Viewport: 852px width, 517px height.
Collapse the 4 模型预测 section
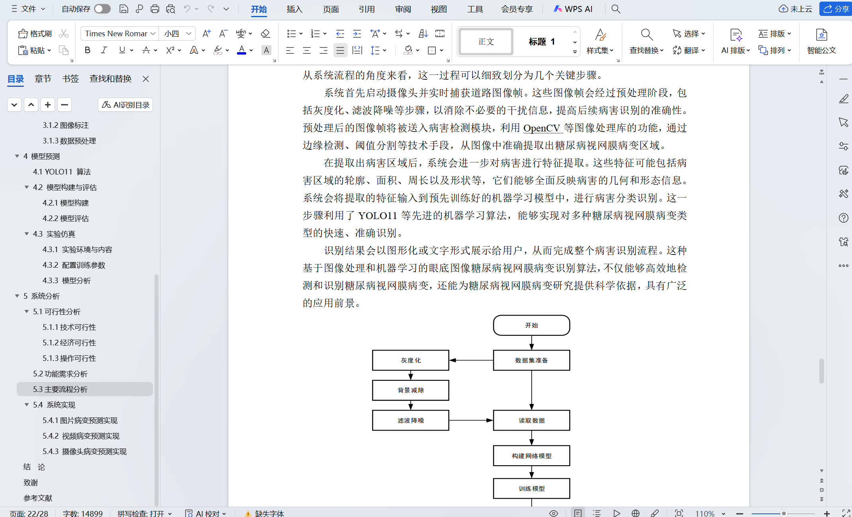[17, 156]
